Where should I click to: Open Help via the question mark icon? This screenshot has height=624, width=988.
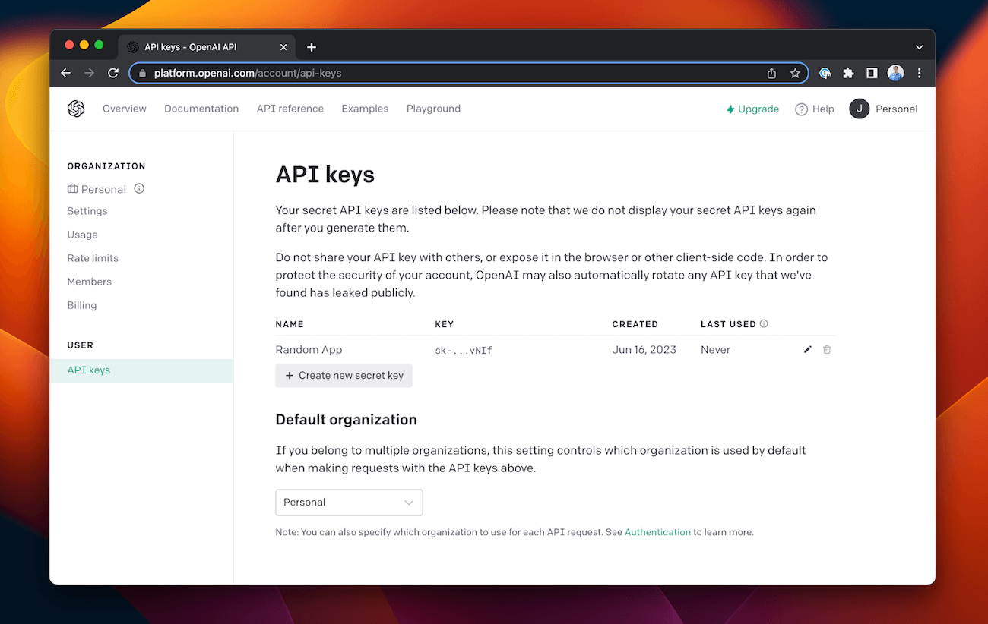coord(802,109)
